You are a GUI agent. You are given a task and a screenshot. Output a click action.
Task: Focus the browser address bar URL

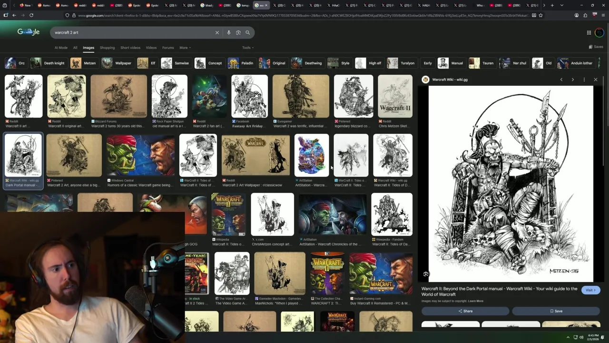pyautogui.click(x=303, y=15)
